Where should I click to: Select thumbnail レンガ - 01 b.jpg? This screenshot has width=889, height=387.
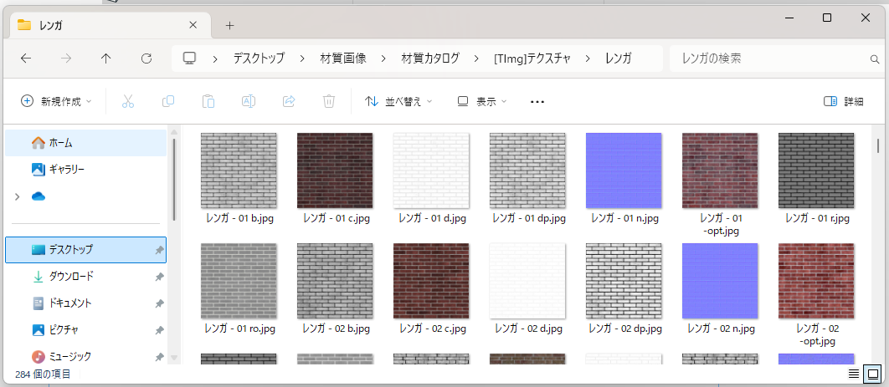pos(239,171)
